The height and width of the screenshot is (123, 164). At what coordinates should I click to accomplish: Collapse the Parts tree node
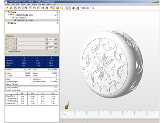tap(6, 12)
